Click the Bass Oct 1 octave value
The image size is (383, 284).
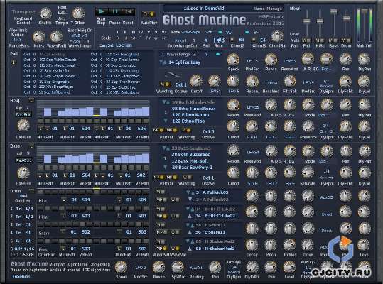coord(208,178)
